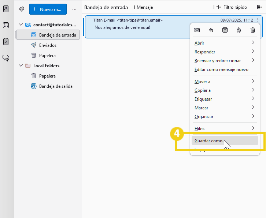Collapse the contact@tutoriales account tree
This screenshot has width=266, height=218.
point(21,25)
